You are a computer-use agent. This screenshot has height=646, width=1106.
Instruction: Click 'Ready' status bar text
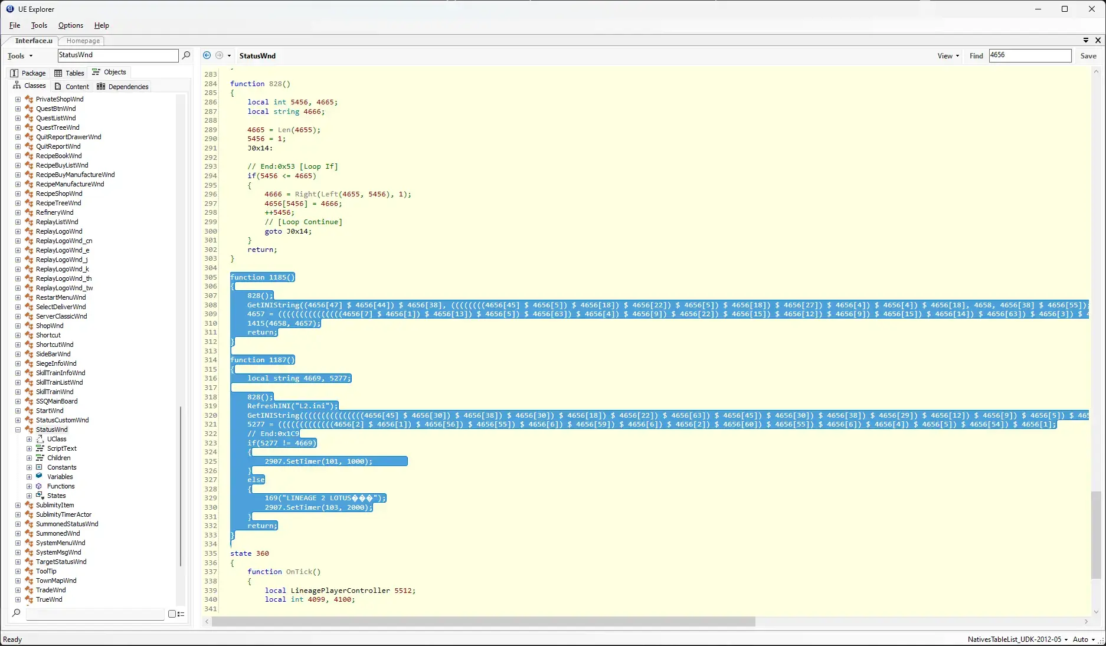(12, 640)
